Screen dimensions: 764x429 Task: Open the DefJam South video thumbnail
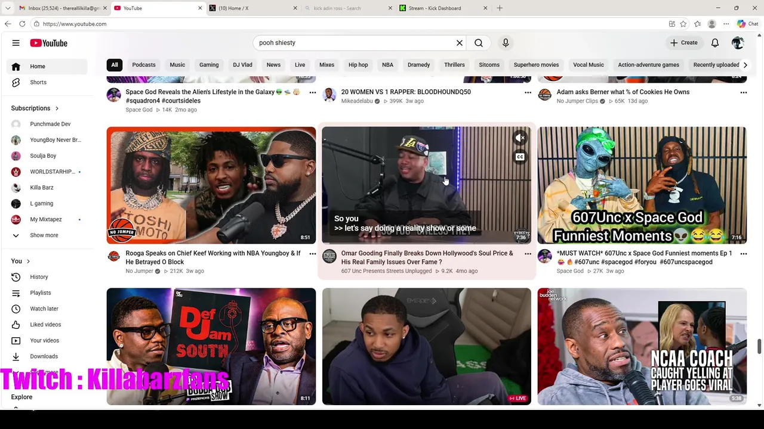[211, 346]
